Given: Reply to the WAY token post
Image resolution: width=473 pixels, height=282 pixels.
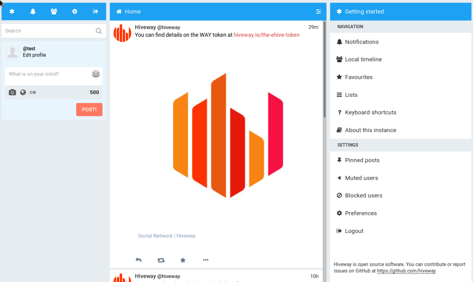Looking at the screenshot, I should (x=139, y=260).
